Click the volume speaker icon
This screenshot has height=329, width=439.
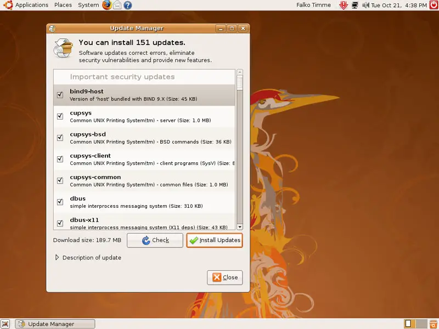coord(365,5)
